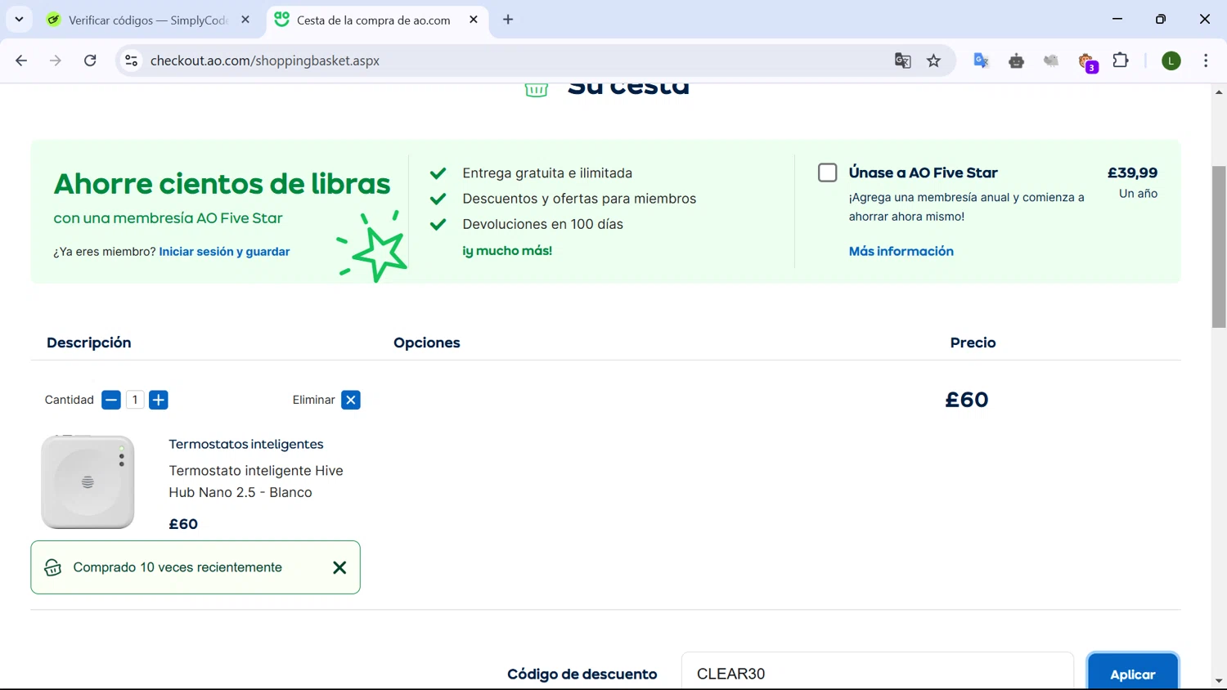Click ¡y mucho más! link
Viewport: 1227px width, 690px height.
pos(507,251)
